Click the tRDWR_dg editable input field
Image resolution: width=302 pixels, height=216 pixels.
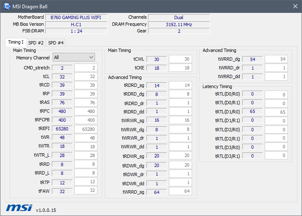click(180, 165)
